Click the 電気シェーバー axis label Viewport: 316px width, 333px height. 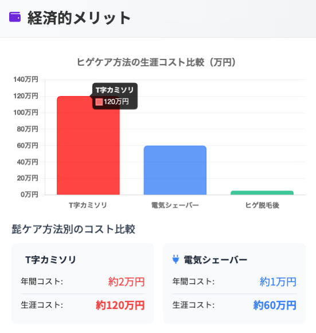click(175, 205)
